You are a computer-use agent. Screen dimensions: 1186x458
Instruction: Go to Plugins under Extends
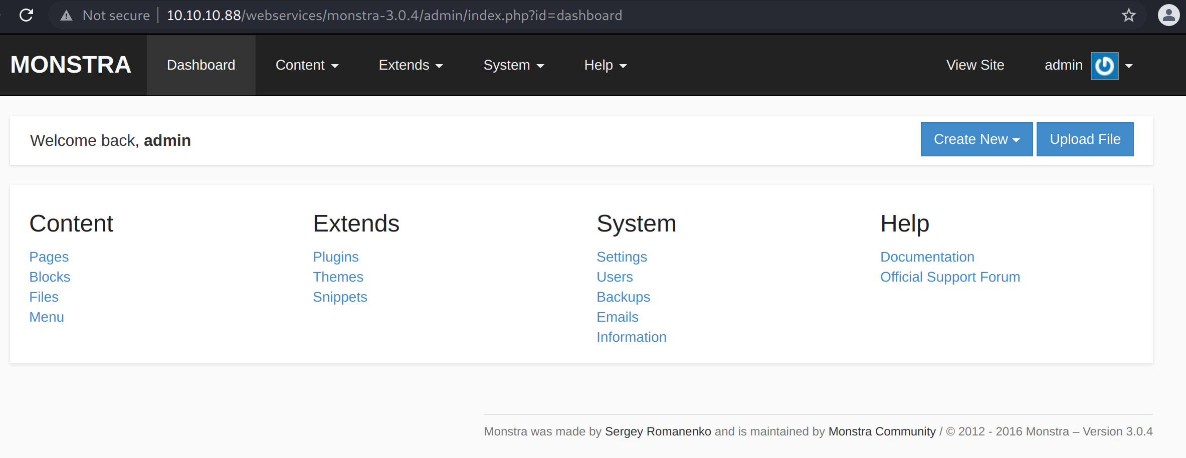pos(336,257)
